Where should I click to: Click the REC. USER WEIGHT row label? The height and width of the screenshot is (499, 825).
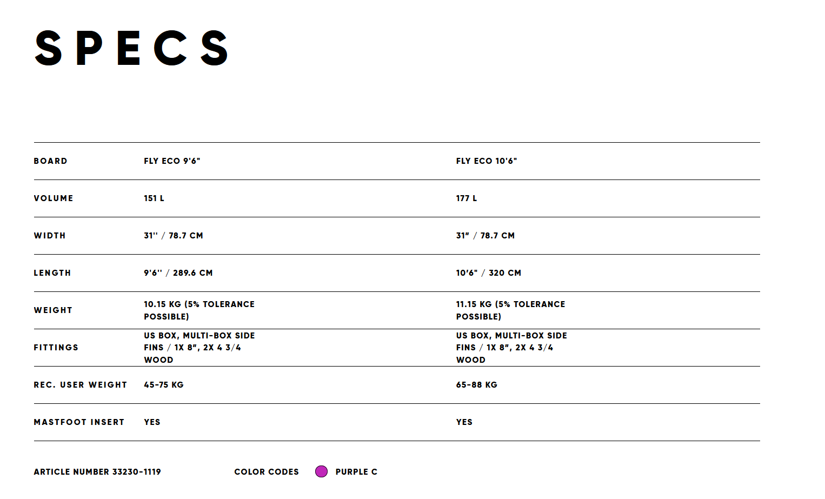coord(81,385)
